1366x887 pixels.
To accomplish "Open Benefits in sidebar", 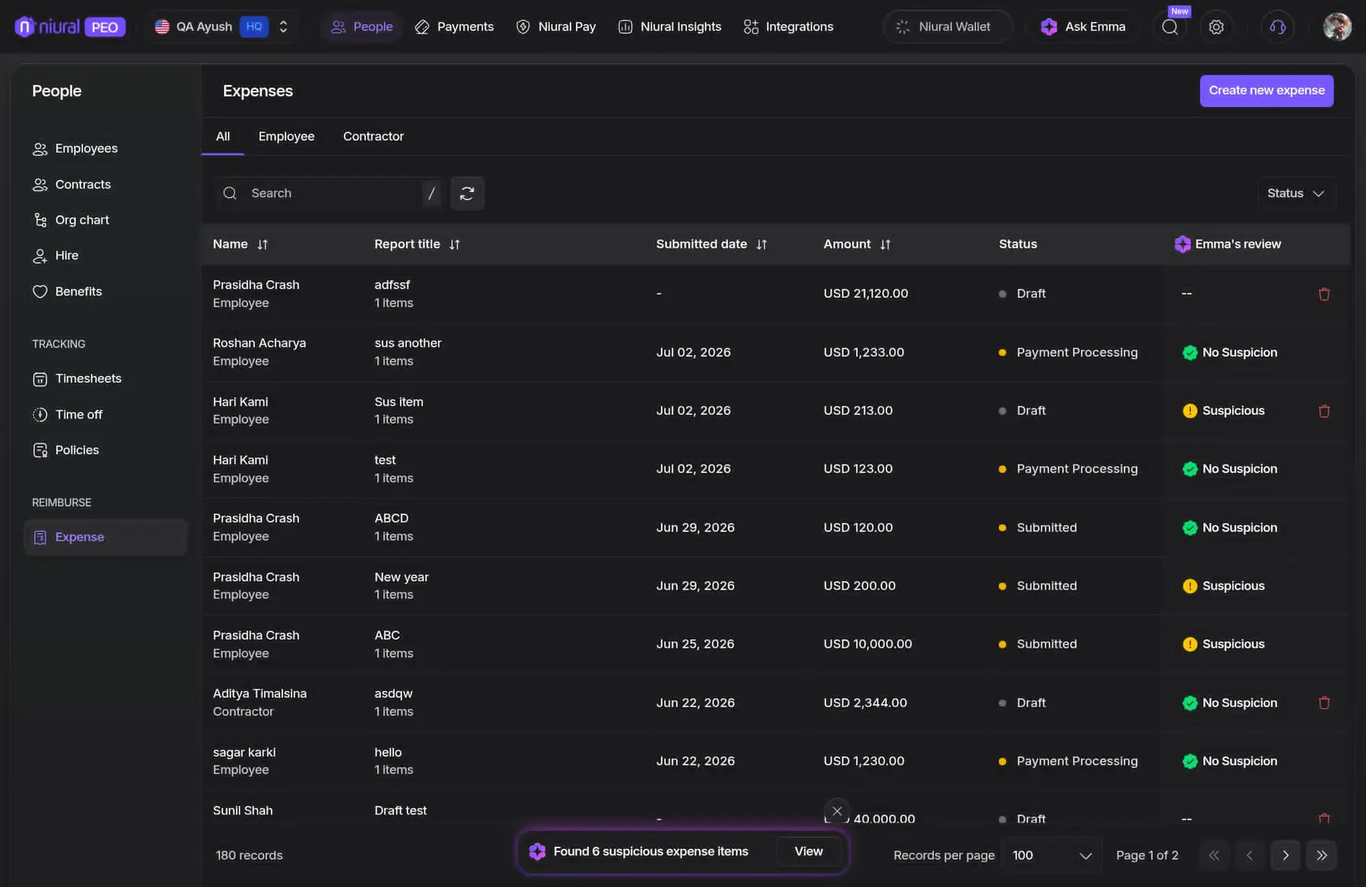I will [x=105, y=291].
